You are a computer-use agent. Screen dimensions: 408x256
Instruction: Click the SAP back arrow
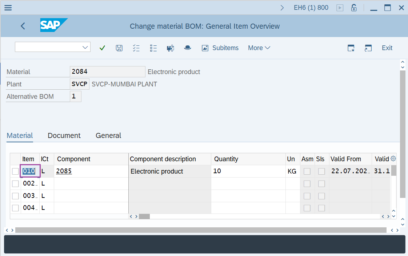coord(23,26)
